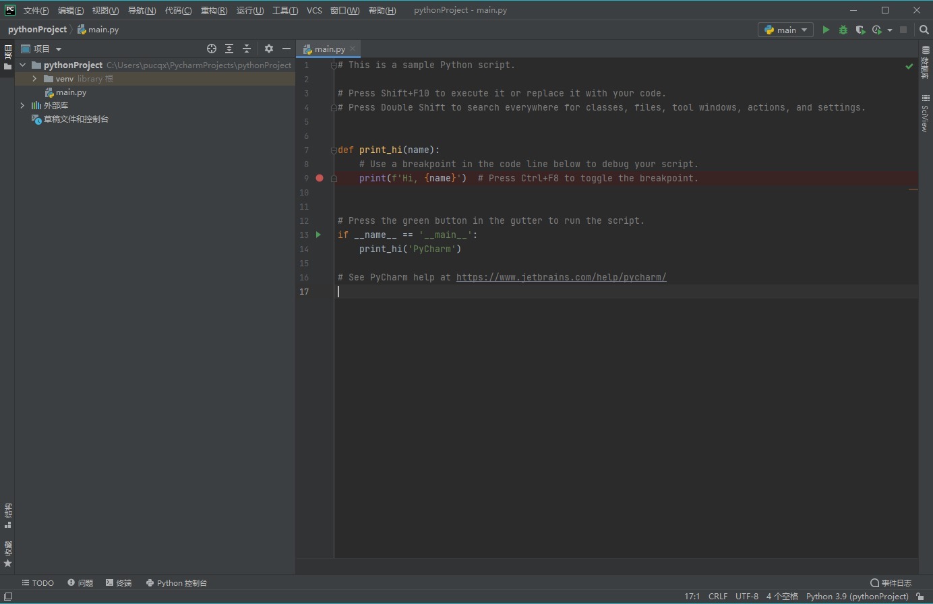The height and width of the screenshot is (604, 933).
Task: Collapse the print_hi function fold marker
Action: coord(333,150)
